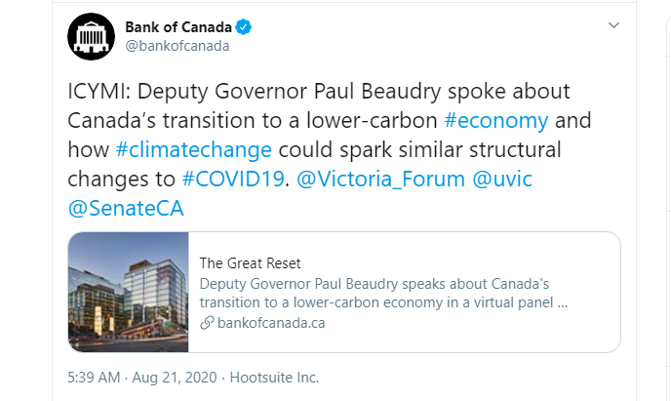This screenshot has width=671, height=401.
Task: Visit the @uvic mention
Action: pyautogui.click(x=502, y=179)
